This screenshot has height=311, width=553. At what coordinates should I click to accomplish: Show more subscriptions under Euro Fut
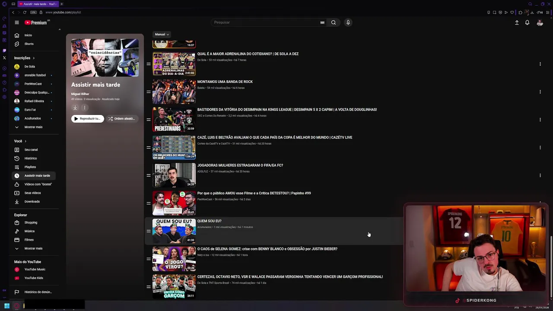(x=33, y=127)
